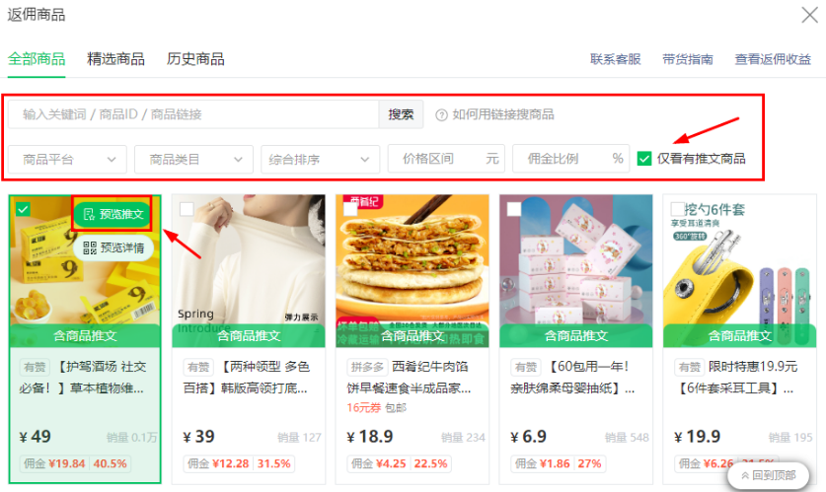Tick the beef pie product checkbox

pos(350,209)
